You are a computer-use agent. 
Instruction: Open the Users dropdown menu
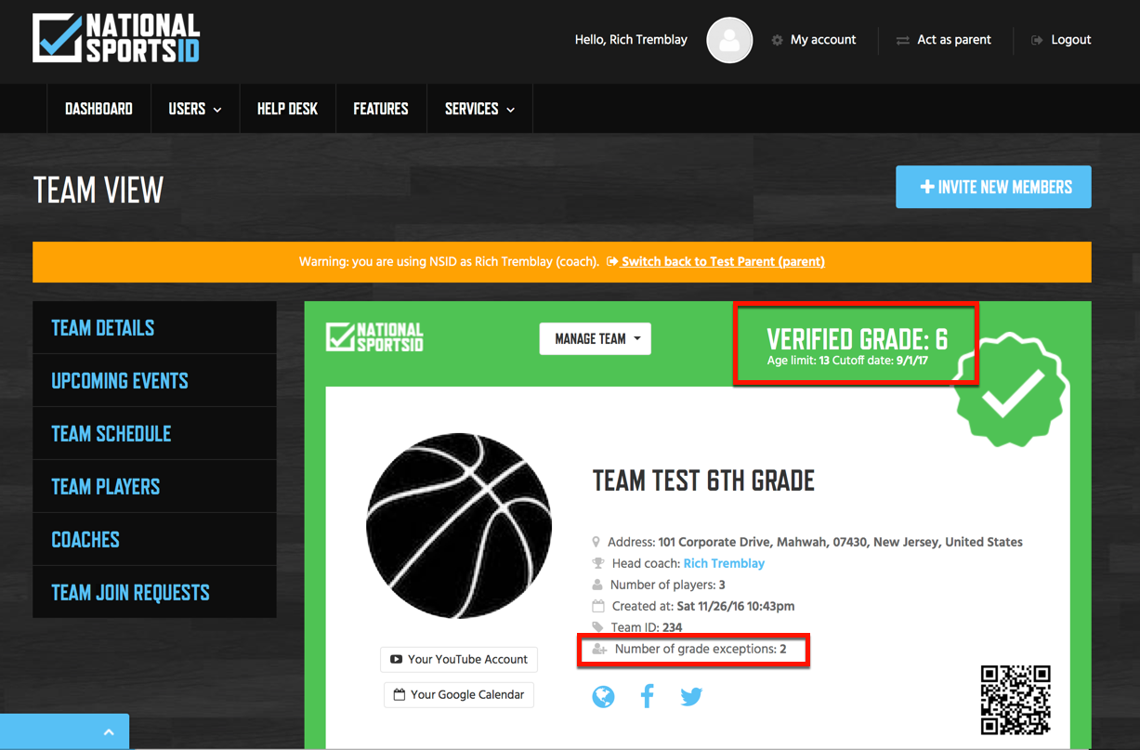(x=195, y=109)
